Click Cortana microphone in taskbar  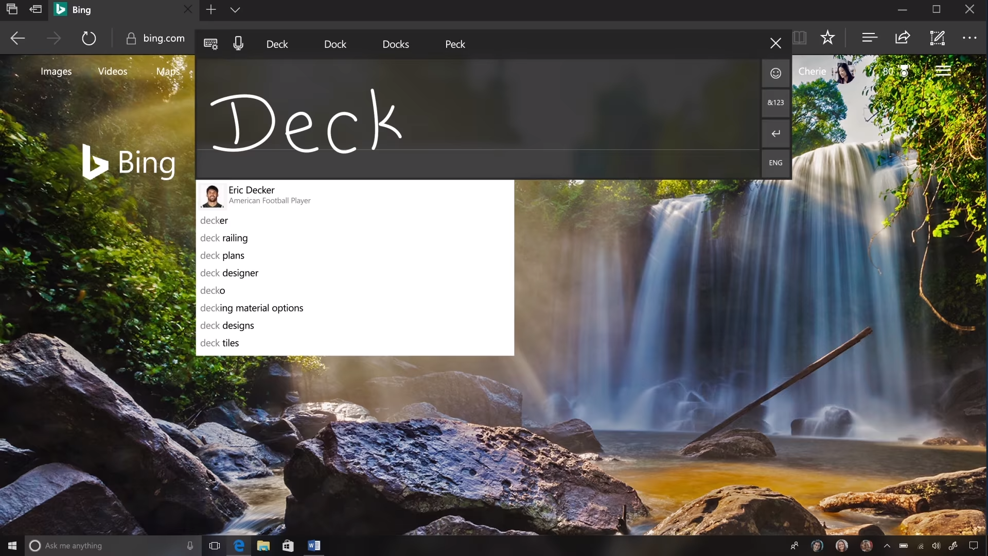[x=190, y=546]
